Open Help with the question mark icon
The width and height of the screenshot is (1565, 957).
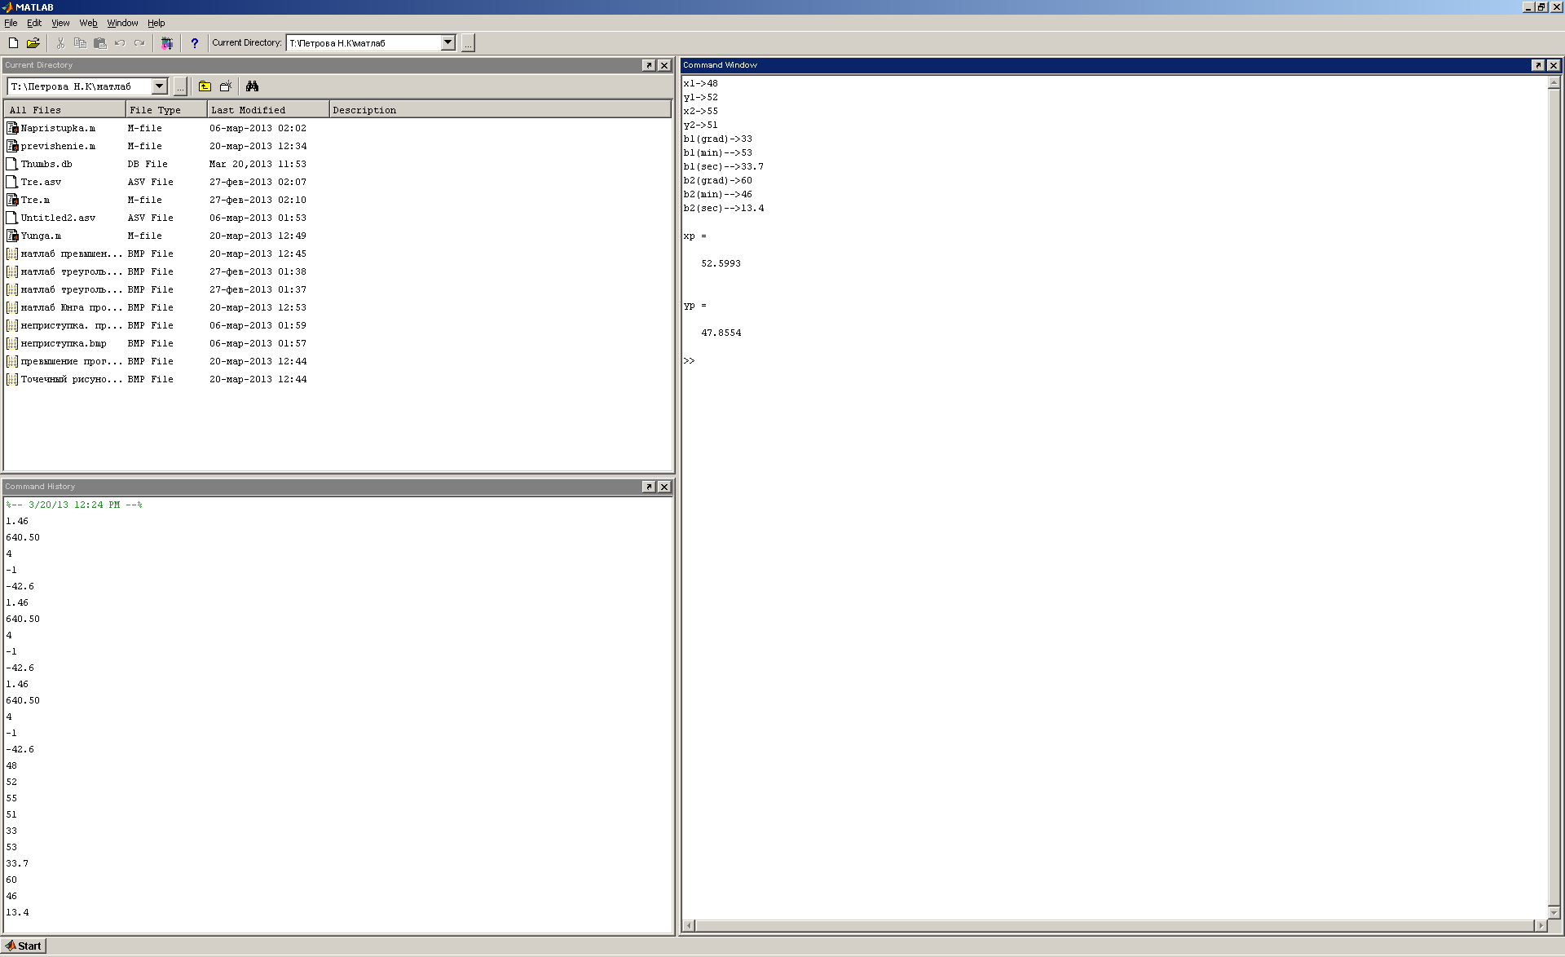tap(194, 43)
